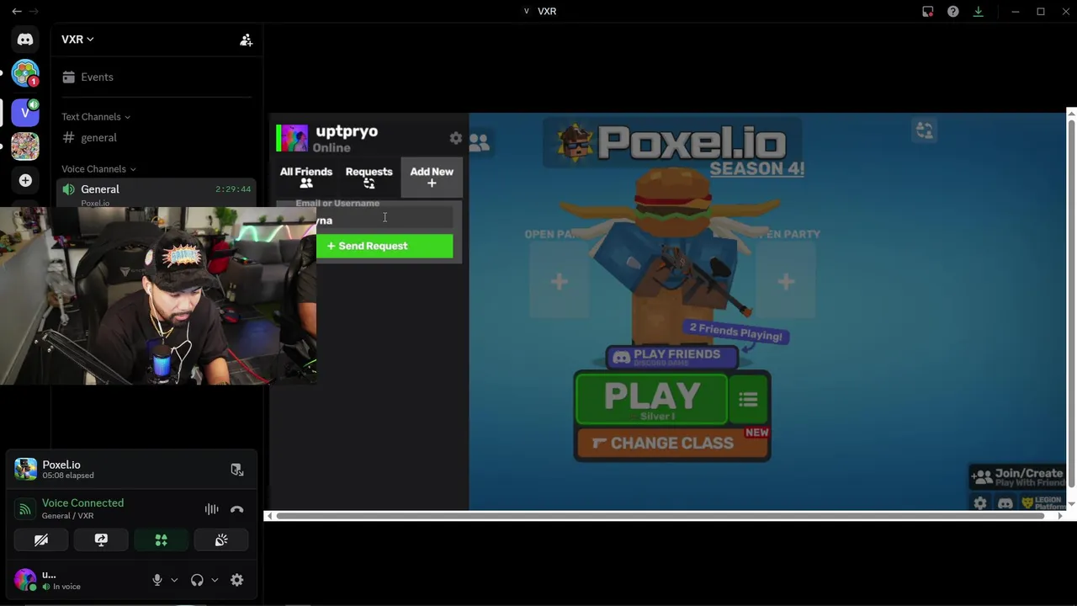1077x606 pixels.
Task: Toggle the friends list icon in game
Action: (x=479, y=143)
